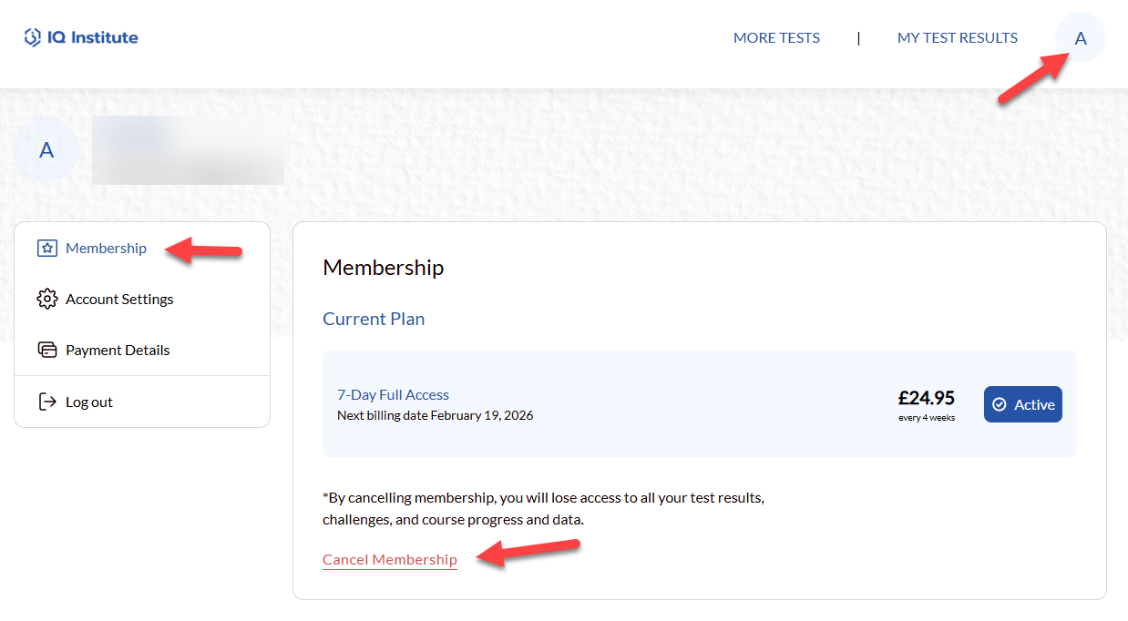Go to MY TEST RESULTS

[957, 38]
